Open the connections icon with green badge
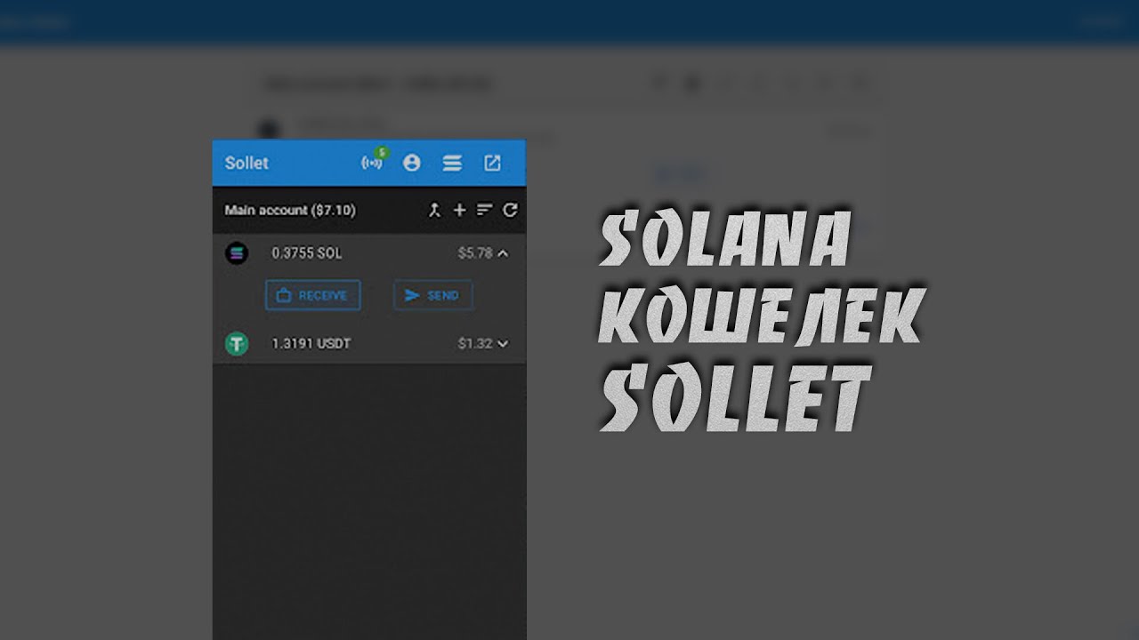The image size is (1139, 640). tap(373, 162)
